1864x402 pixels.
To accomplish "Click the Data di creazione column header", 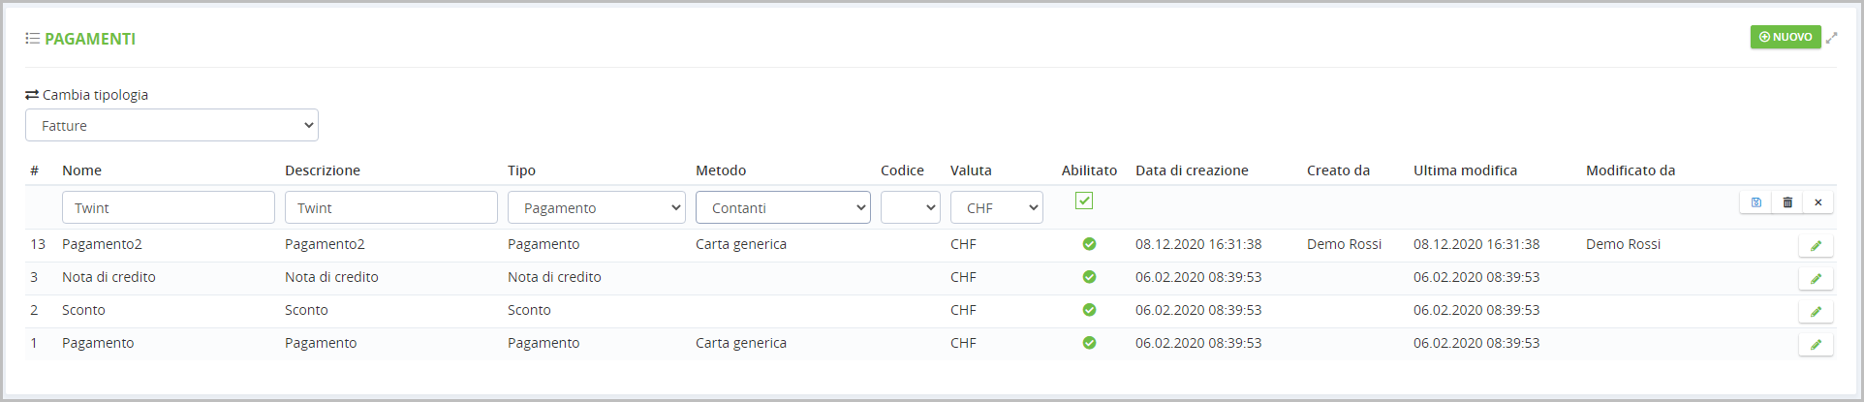I will pyautogui.click(x=1192, y=170).
